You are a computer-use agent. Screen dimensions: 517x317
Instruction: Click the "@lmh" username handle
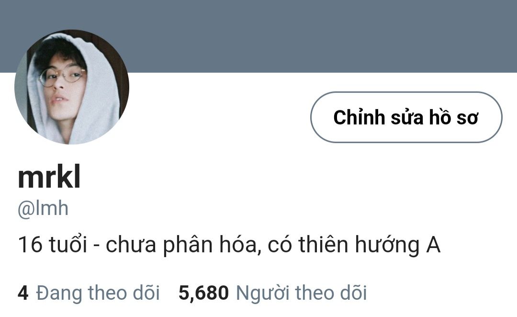point(43,208)
